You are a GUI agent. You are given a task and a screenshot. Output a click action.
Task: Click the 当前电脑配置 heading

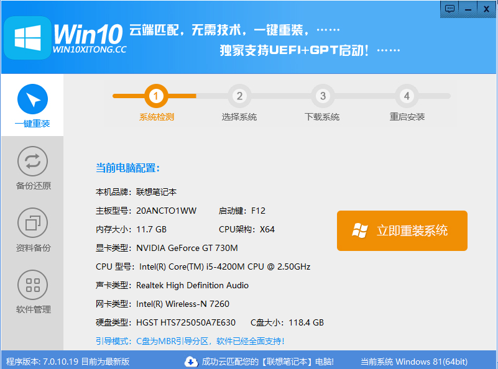point(127,168)
